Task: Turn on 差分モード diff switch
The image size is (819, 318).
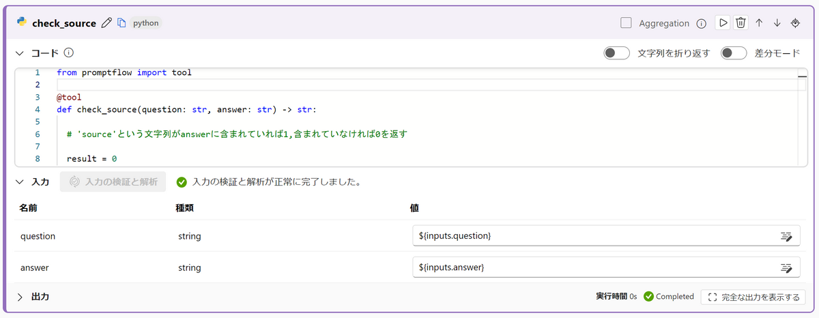Action: pyautogui.click(x=734, y=53)
